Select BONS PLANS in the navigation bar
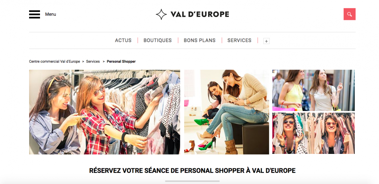This screenshot has width=379, height=184. point(200,41)
